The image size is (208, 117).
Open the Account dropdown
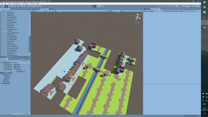[175, 6]
